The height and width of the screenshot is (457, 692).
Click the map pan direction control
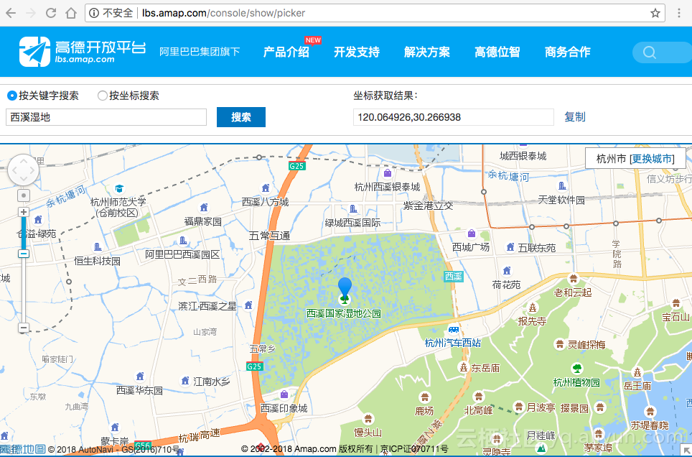[23, 170]
